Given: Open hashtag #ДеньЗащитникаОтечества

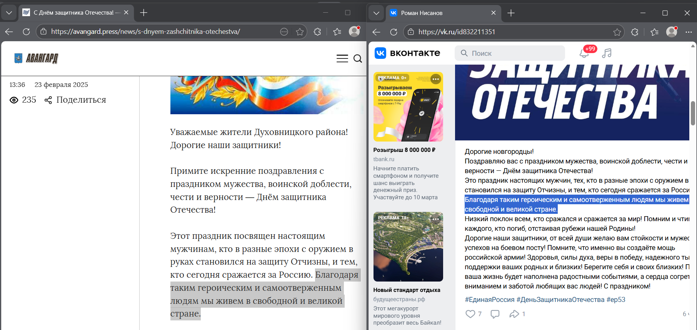Looking at the screenshot, I should (560, 300).
